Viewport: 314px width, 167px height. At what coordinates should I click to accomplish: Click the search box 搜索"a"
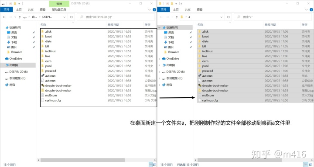click(273, 17)
